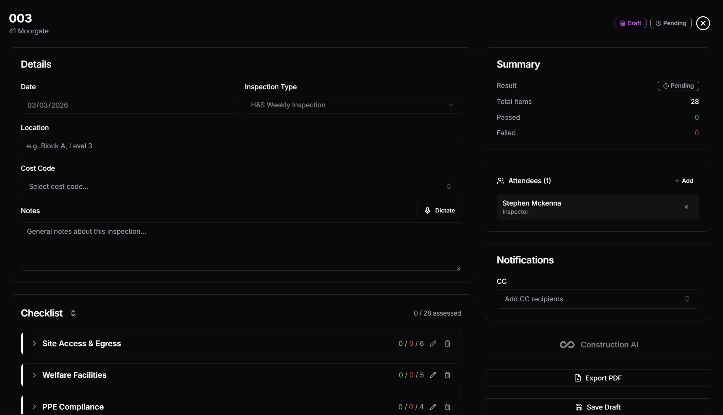Edit the Site Access & Egress section

433,344
